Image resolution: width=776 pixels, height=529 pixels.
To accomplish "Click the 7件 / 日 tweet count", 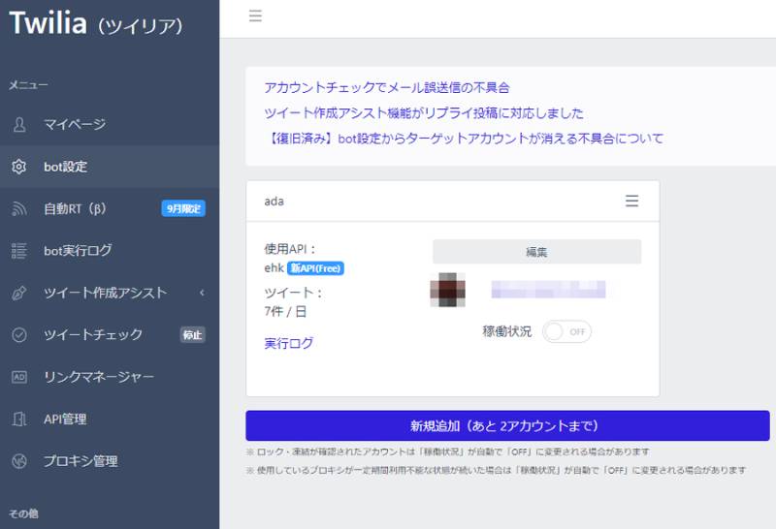I will (285, 311).
